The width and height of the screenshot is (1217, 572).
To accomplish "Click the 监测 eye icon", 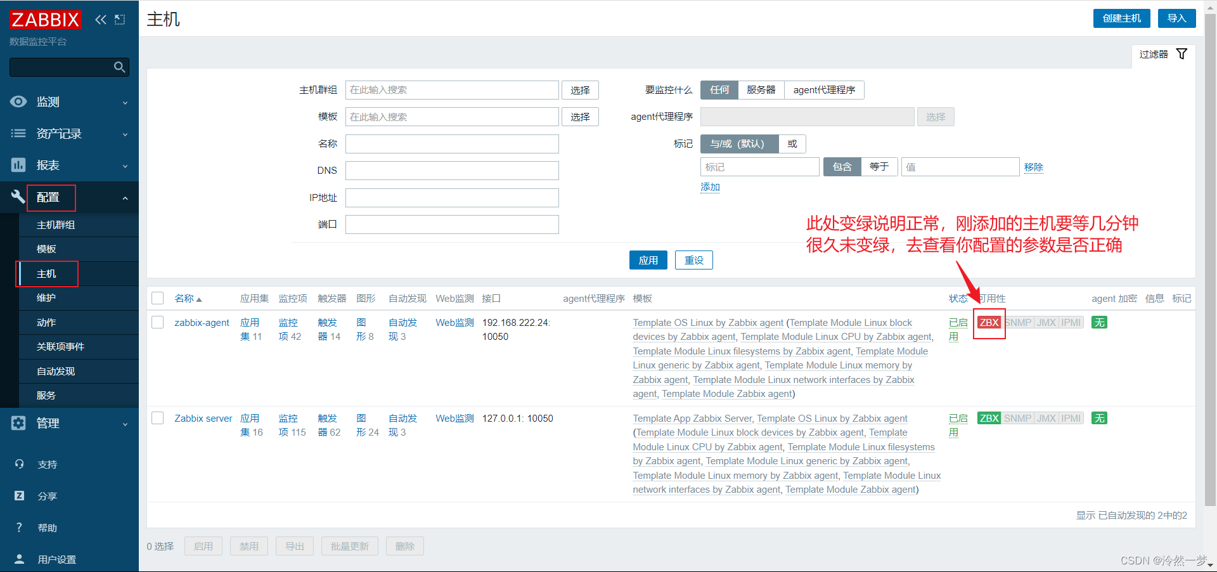I will click(18, 101).
